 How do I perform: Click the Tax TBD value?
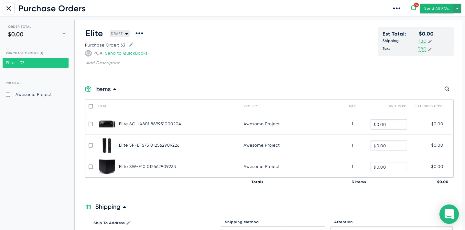coord(422,49)
